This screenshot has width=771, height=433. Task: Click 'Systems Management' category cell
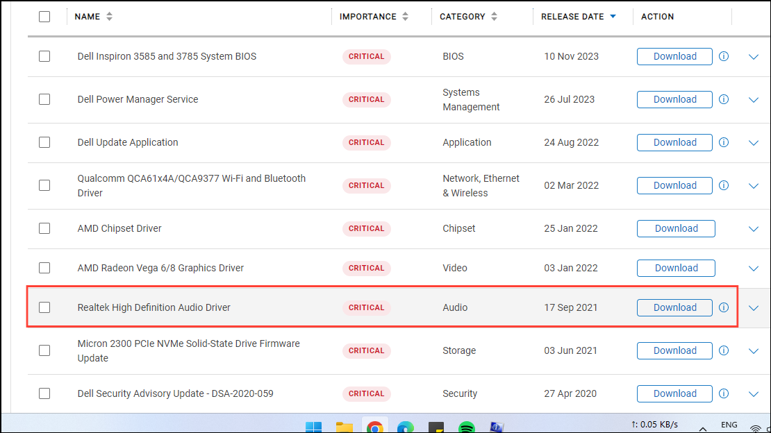click(471, 100)
